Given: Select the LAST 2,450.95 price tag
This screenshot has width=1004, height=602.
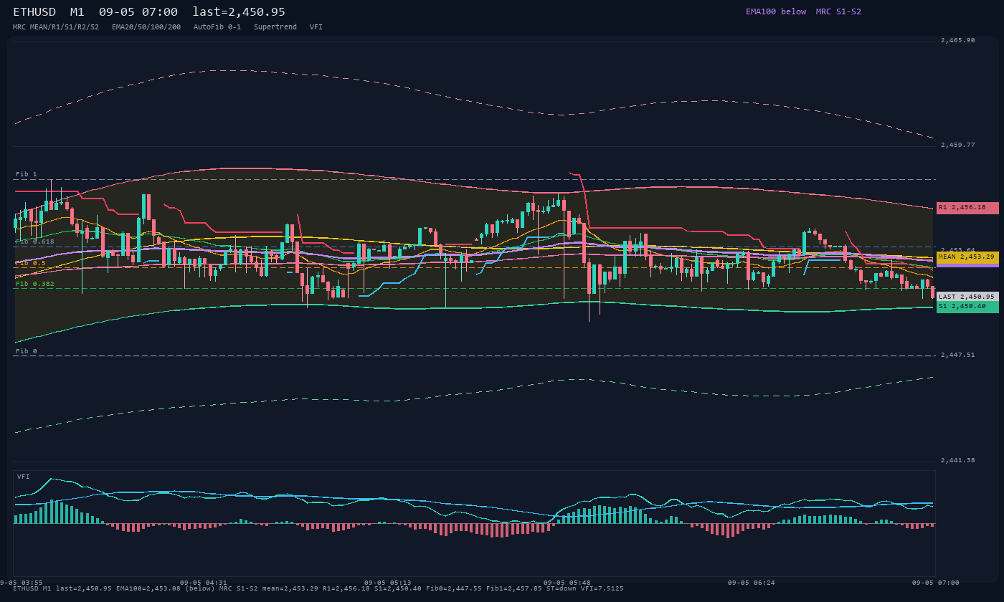Looking at the screenshot, I should (967, 297).
